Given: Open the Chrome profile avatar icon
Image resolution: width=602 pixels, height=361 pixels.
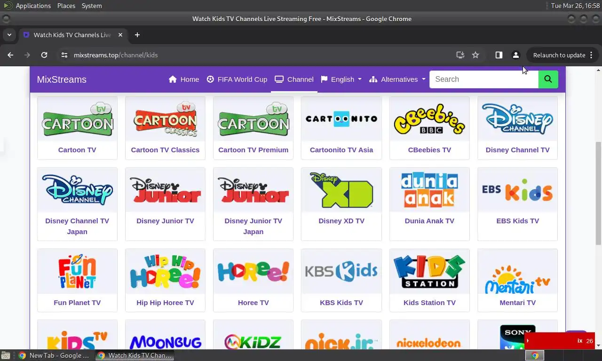Looking at the screenshot, I should (516, 55).
